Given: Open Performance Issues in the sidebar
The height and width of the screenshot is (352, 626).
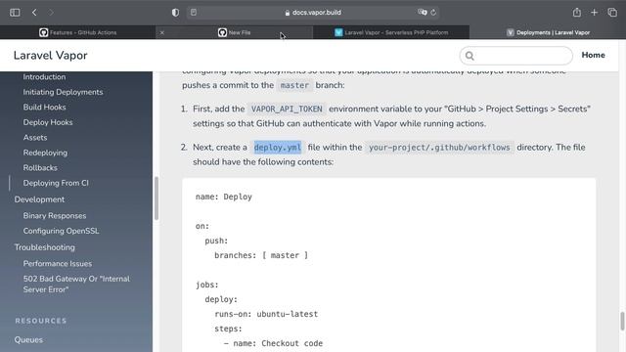Looking at the screenshot, I should pyautogui.click(x=57, y=263).
